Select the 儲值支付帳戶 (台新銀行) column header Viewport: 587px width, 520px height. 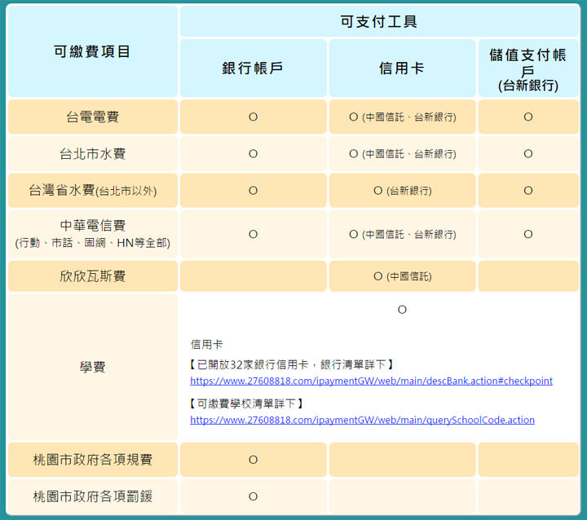click(x=527, y=68)
